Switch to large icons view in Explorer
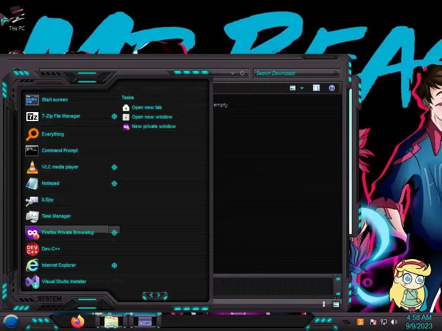 (x=336, y=304)
